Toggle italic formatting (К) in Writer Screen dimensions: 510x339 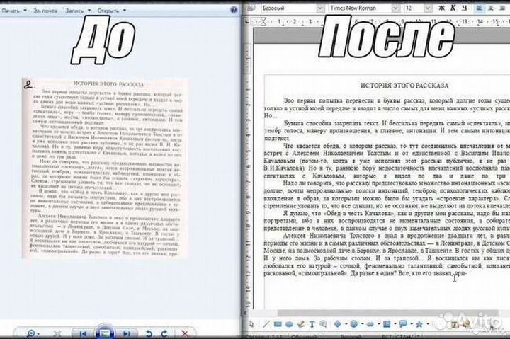click(453, 8)
